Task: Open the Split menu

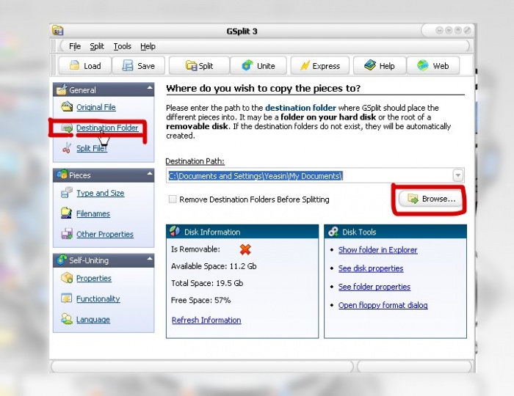Action: [x=97, y=46]
